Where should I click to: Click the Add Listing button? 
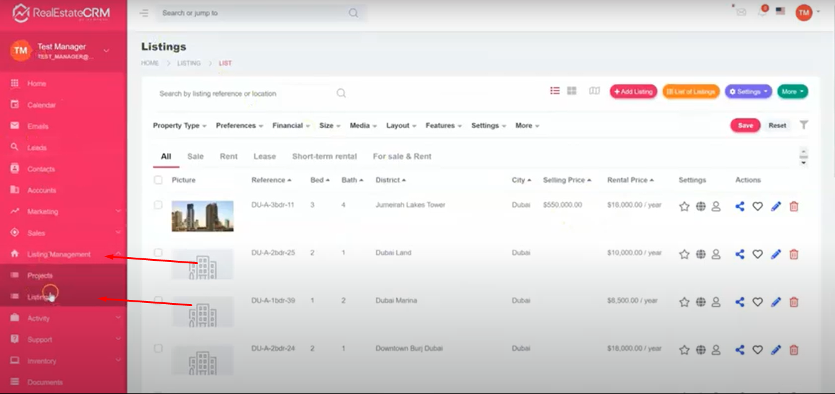pyautogui.click(x=633, y=92)
